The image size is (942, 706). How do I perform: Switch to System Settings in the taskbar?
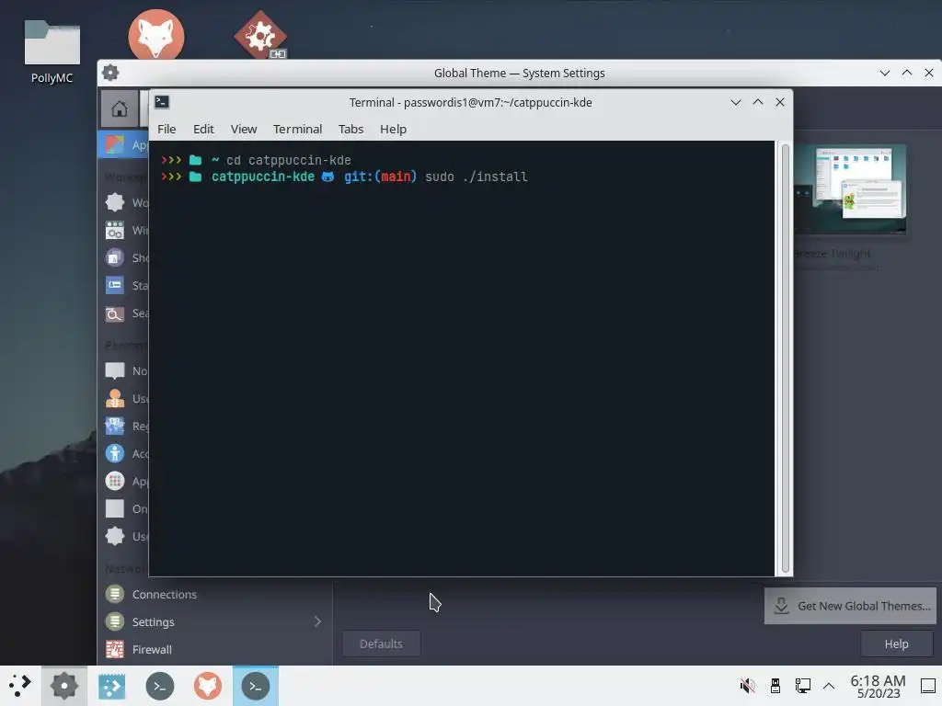point(64,686)
